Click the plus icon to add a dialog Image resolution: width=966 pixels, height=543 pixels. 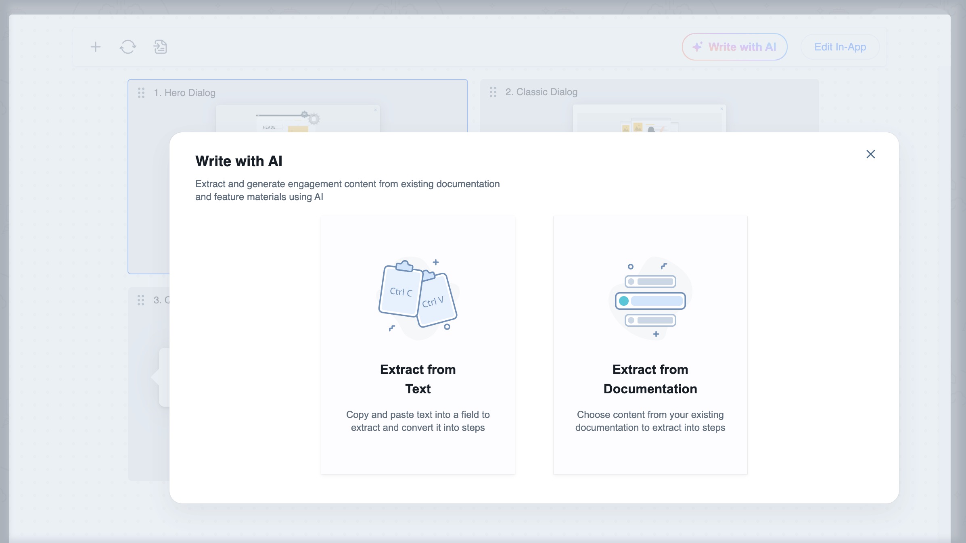[x=96, y=47]
